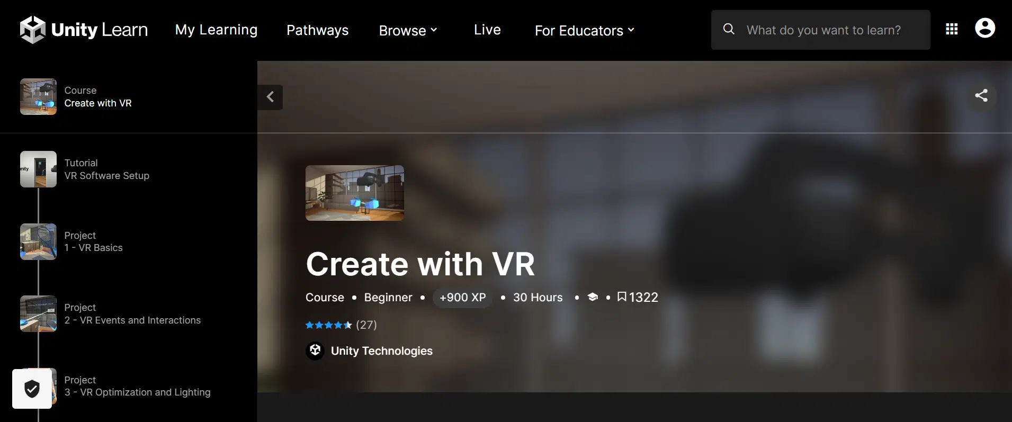
Task: Open My Learning page
Action: tap(216, 30)
